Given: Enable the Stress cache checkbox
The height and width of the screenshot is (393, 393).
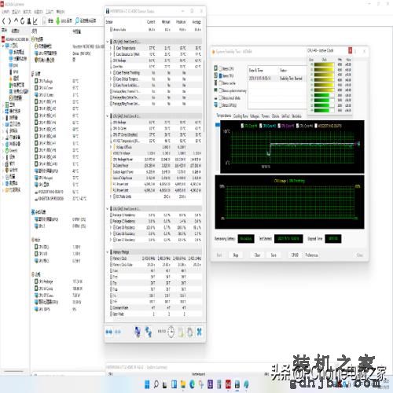Looking at the screenshot, I should tap(221, 83).
